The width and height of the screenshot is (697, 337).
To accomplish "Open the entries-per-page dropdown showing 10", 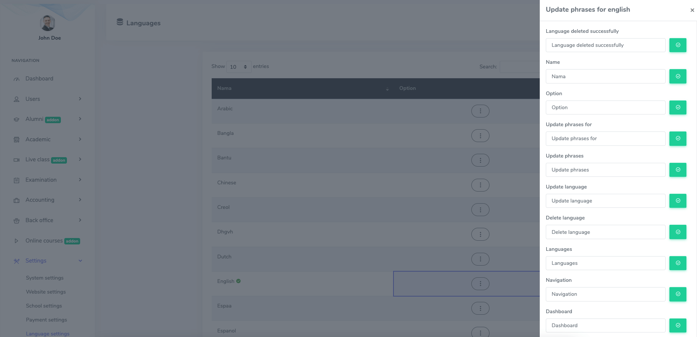I will 239,67.
